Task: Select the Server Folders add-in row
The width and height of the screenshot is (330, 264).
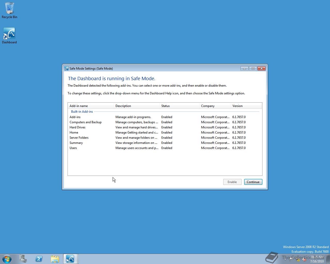Action: point(165,138)
